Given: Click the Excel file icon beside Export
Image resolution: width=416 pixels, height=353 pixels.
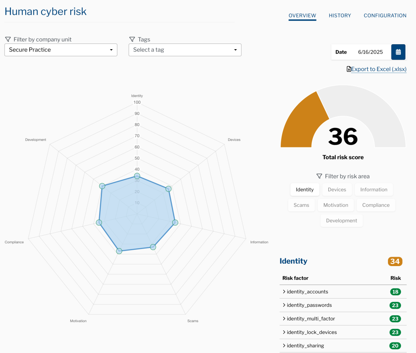Looking at the screenshot, I should 349,69.
